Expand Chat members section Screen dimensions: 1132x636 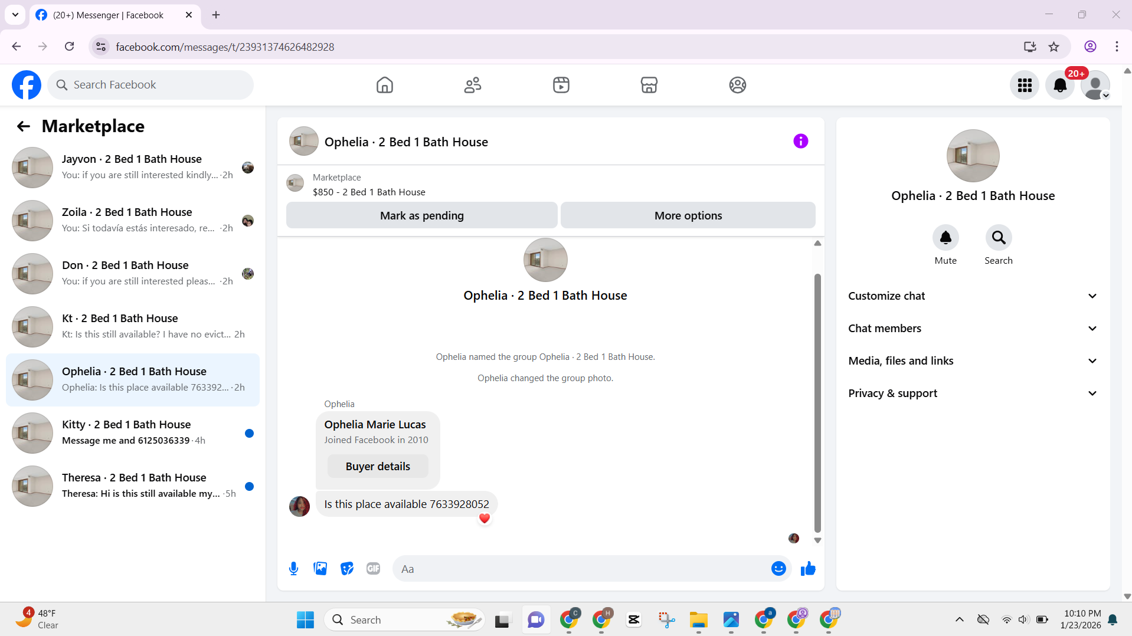(x=973, y=329)
